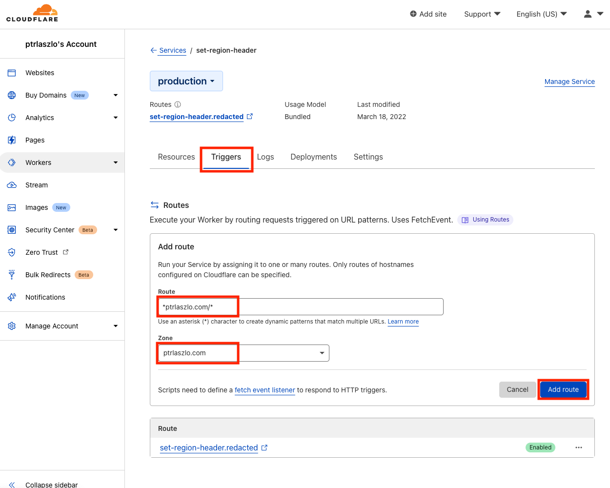Viewport: 610px width, 488px height.
Task: Open the Logs tab
Action: tap(265, 157)
